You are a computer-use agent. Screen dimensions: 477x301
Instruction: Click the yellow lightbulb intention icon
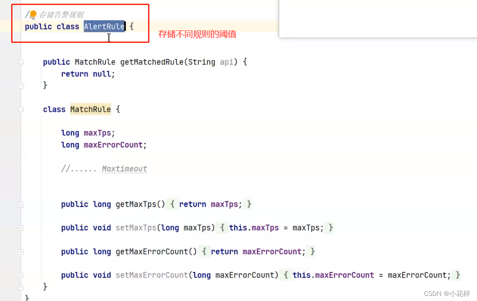[x=33, y=14]
